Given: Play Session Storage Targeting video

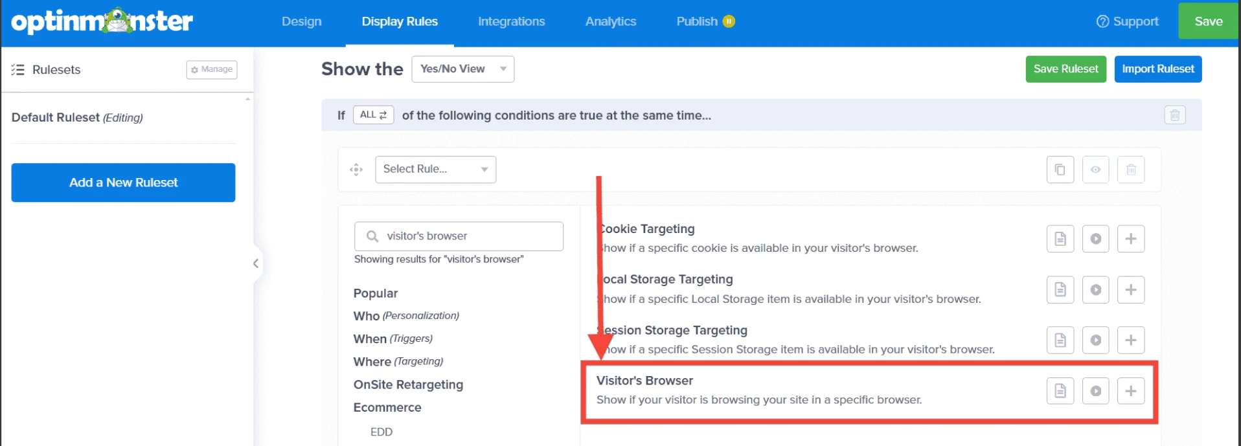Looking at the screenshot, I should 1095,340.
